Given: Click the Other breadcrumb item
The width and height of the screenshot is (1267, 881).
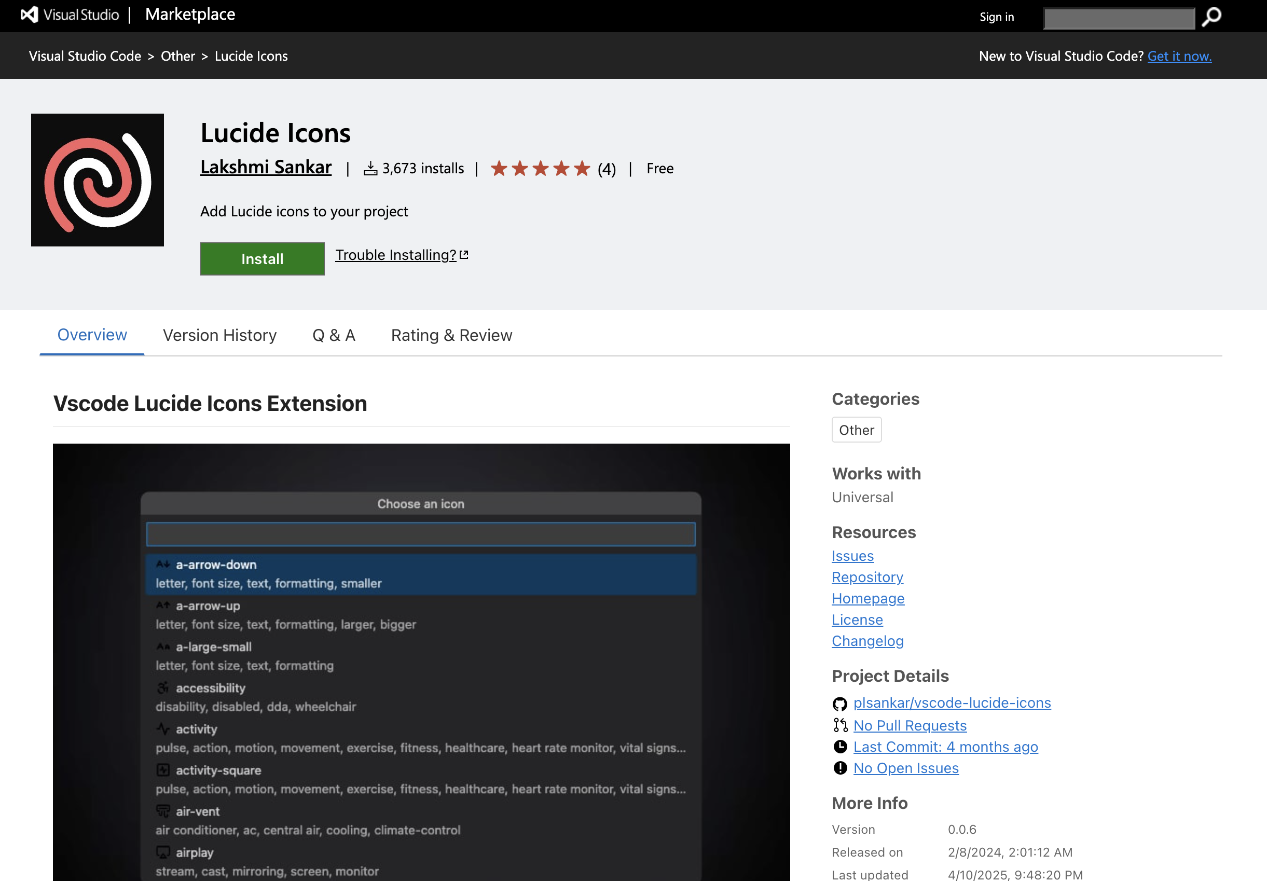Looking at the screenshot, I should point(177,57).
